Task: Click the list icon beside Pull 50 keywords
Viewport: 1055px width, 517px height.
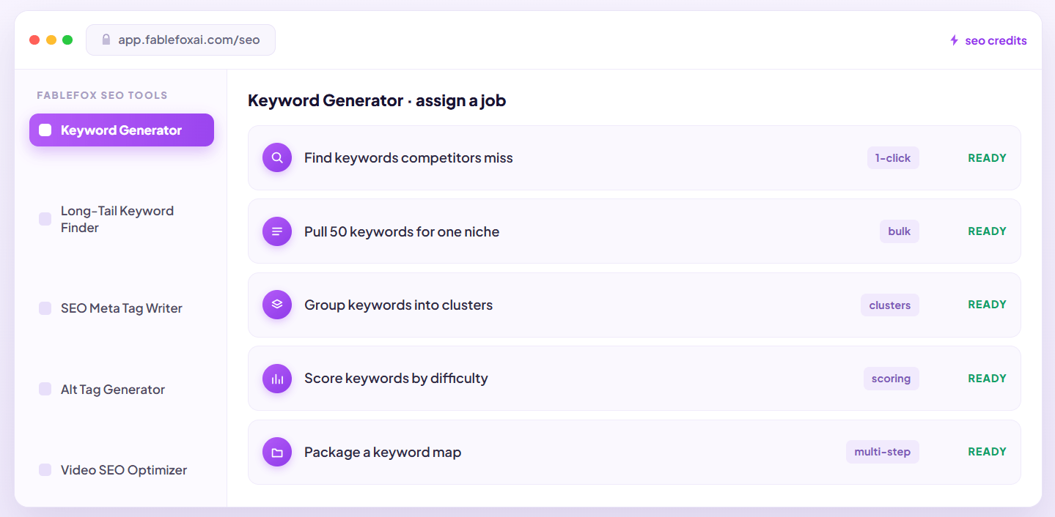Action: pyautogui.click(x=277, y=231)
